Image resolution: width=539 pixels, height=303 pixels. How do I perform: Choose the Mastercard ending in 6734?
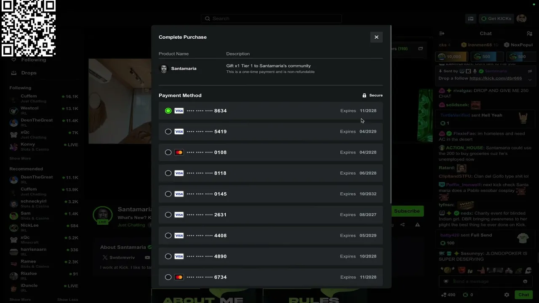[x=271, y=277]
